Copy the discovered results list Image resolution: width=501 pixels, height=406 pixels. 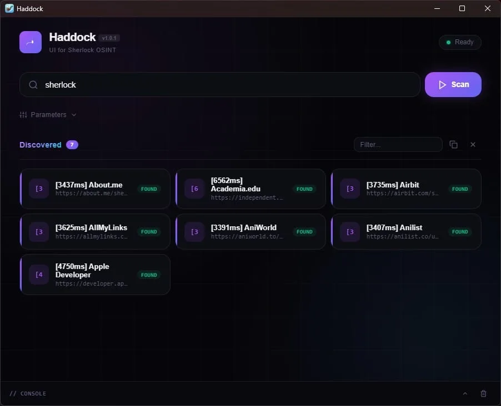coord(454,144)
